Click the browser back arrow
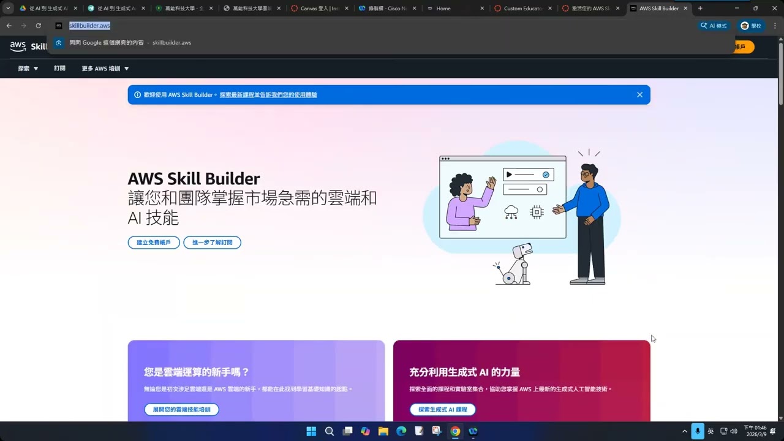Viewport: 784px width, 441px height. [9, 26]
